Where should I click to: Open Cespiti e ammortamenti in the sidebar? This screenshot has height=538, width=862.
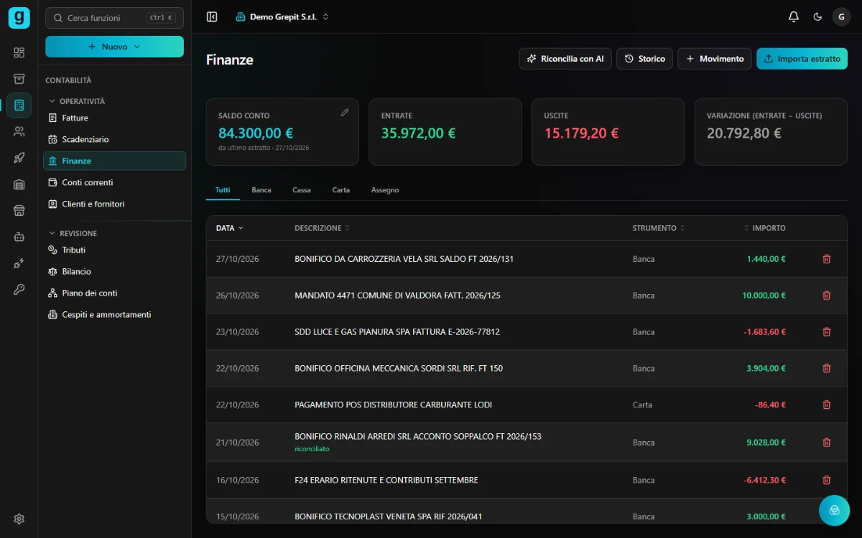click(115, 314)
